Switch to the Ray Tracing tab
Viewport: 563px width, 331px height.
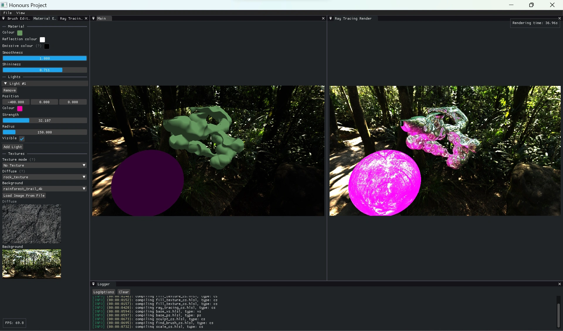[71, 18]
